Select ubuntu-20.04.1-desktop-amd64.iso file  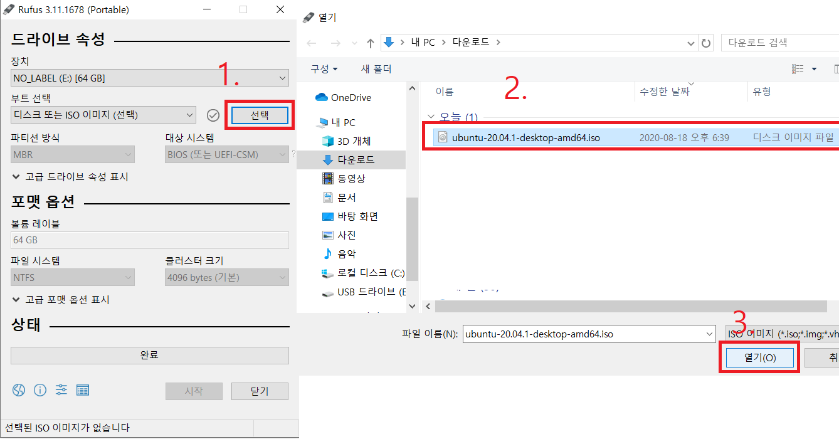click(636, 137)
